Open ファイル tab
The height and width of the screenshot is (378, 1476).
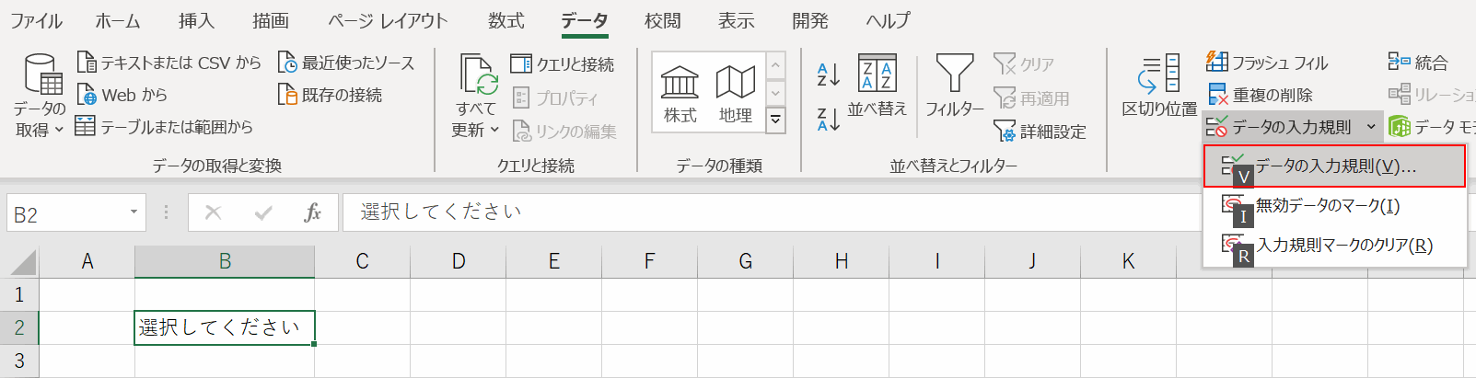[37, 20]
